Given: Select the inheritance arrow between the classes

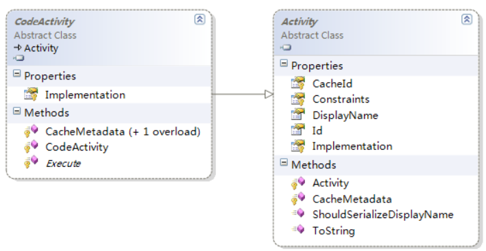Looking at the screenshot, I should [243, 94].
